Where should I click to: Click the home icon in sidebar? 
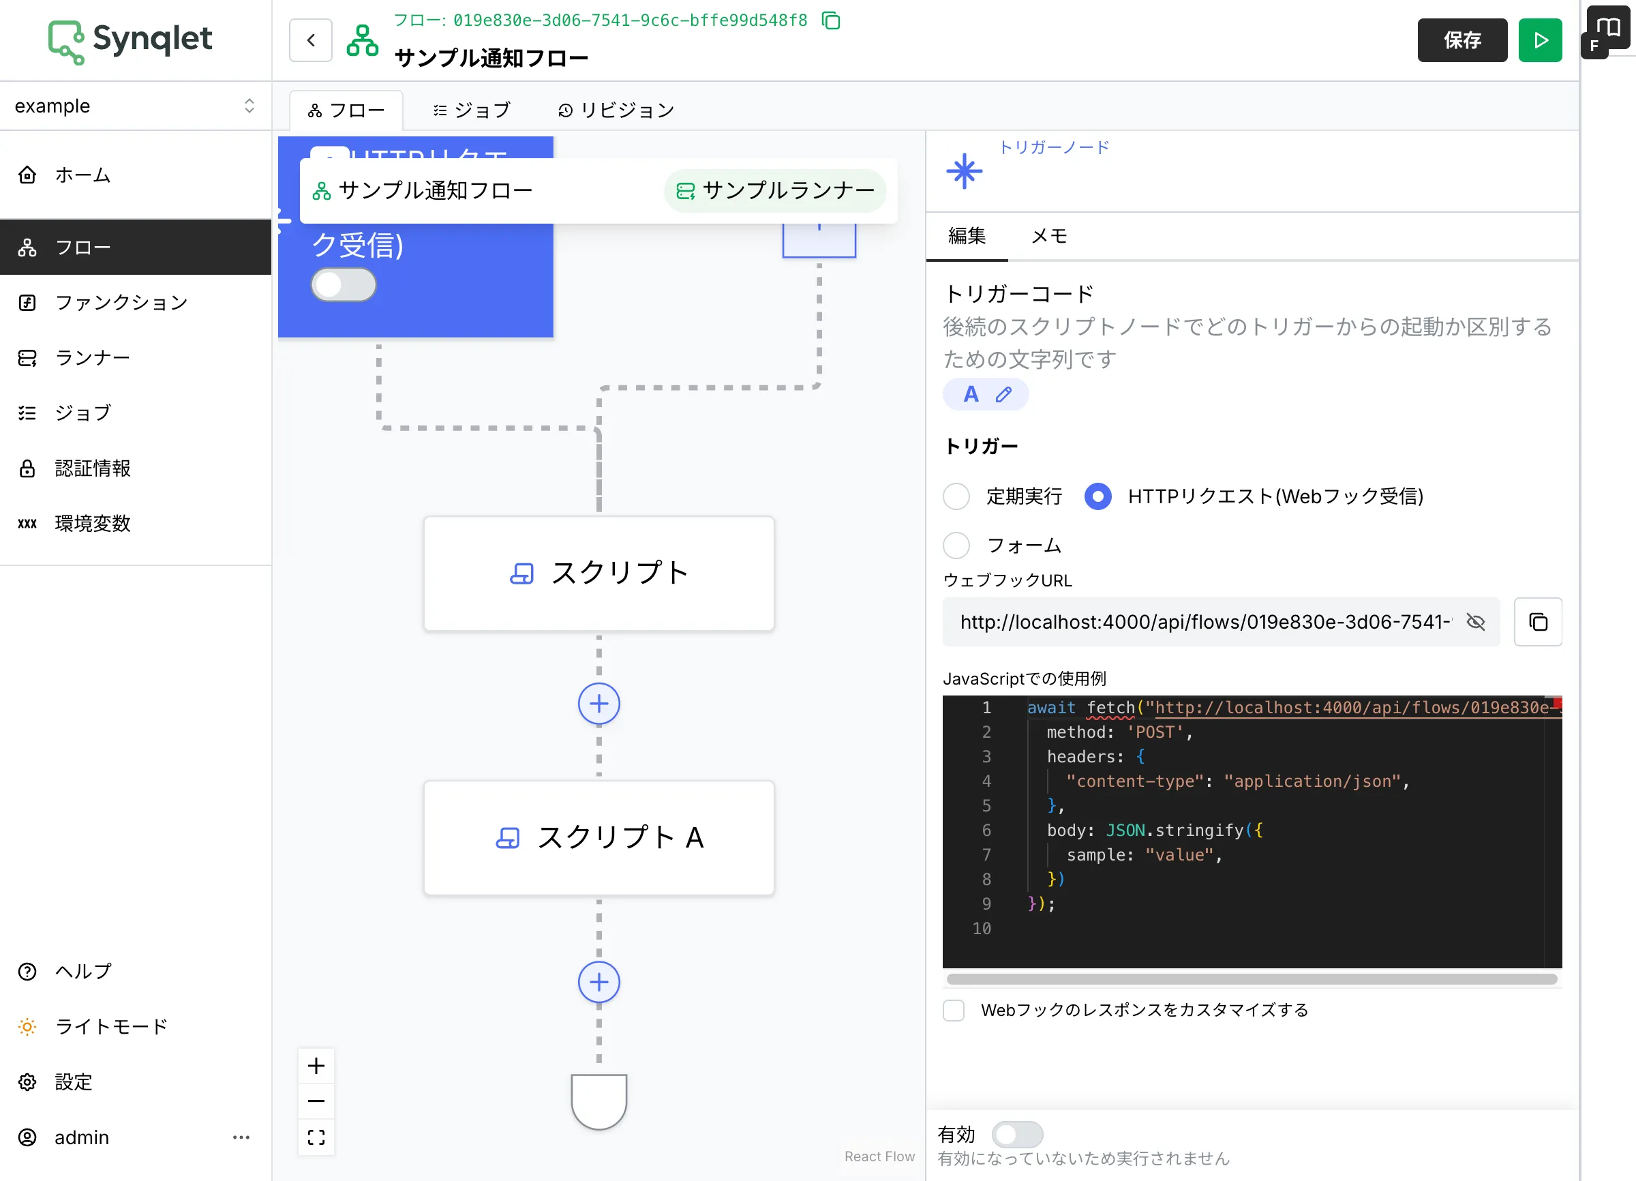27,175
